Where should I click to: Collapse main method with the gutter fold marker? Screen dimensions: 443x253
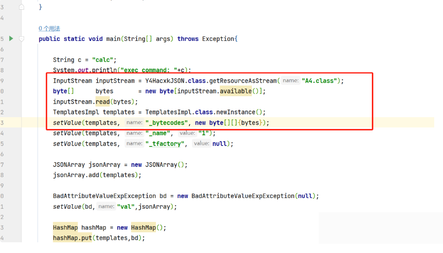click(x=21, y=38)
